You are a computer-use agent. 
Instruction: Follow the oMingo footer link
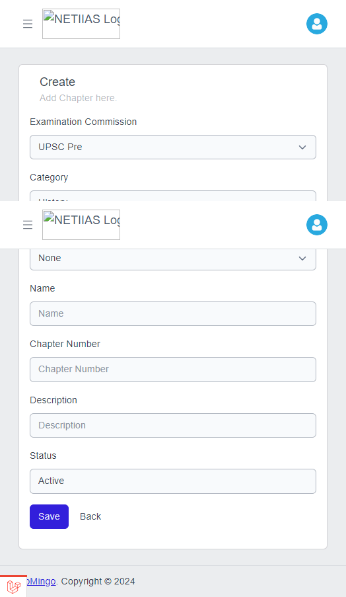[42, 581]
